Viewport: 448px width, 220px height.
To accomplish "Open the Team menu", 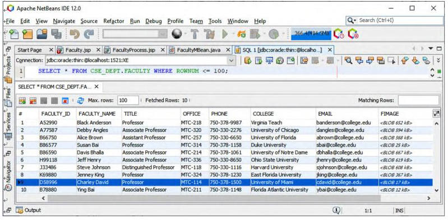I will point(196,21).
